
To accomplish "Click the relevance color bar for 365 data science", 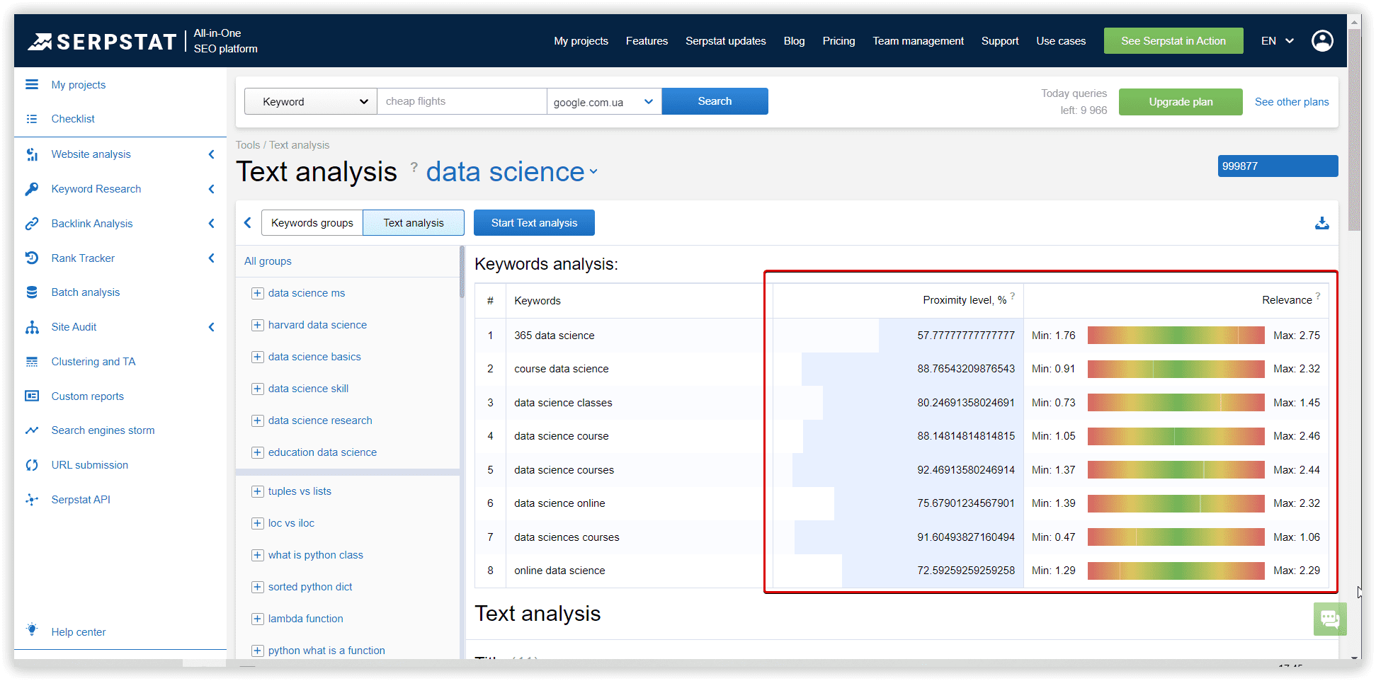I will 1176,336.
